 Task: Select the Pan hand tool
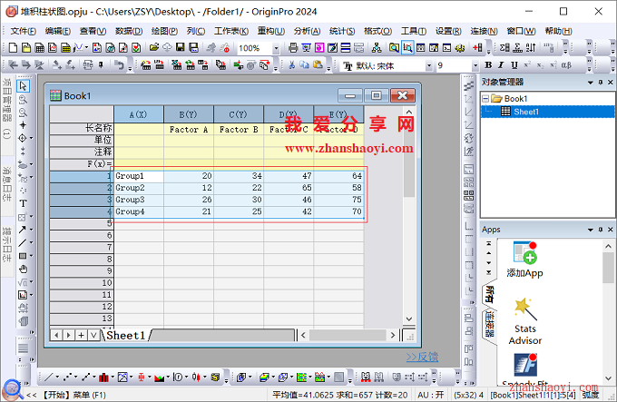(x=24, y=269)
